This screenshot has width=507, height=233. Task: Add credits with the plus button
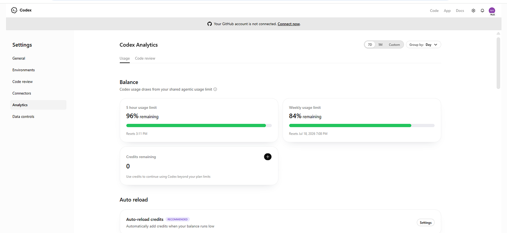(268, 157)
